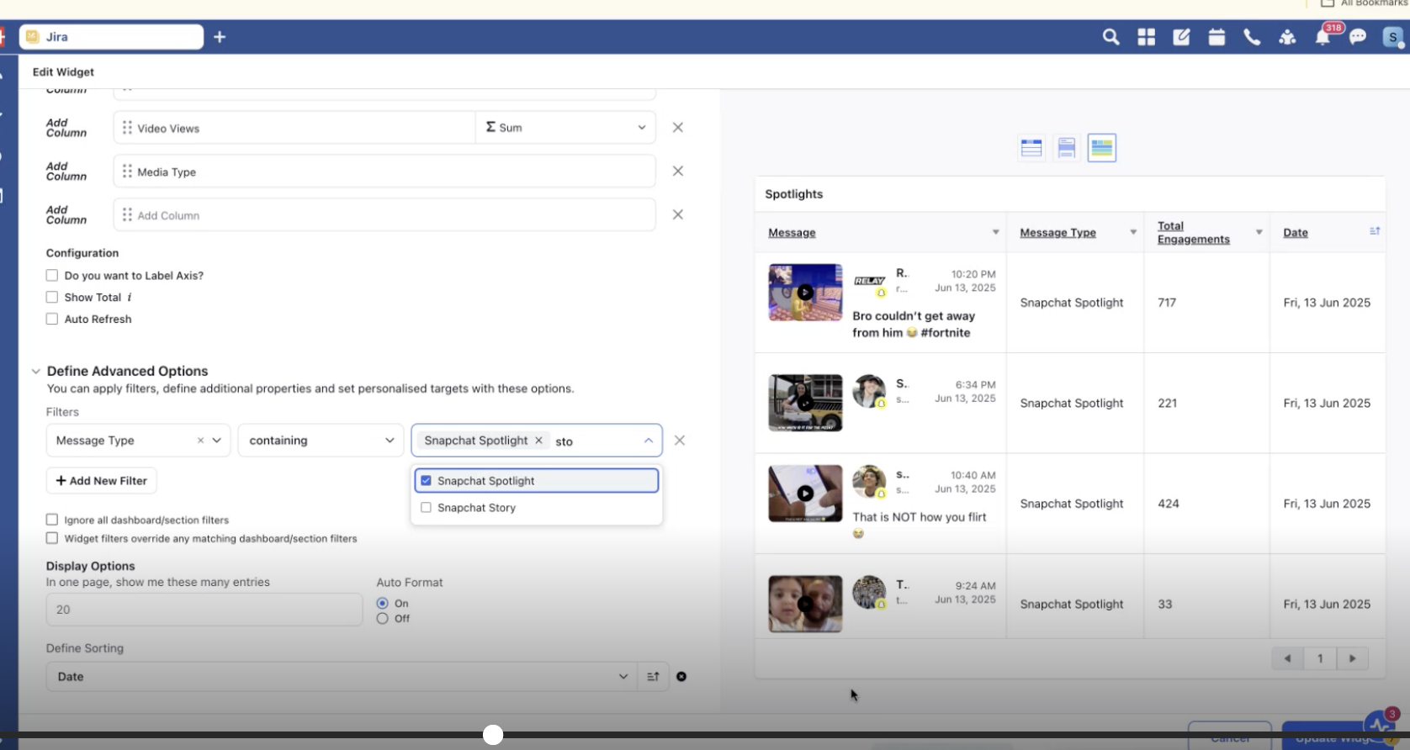Open the apps grid launcher icon

pyautogui.click(x=1146, y=37)
